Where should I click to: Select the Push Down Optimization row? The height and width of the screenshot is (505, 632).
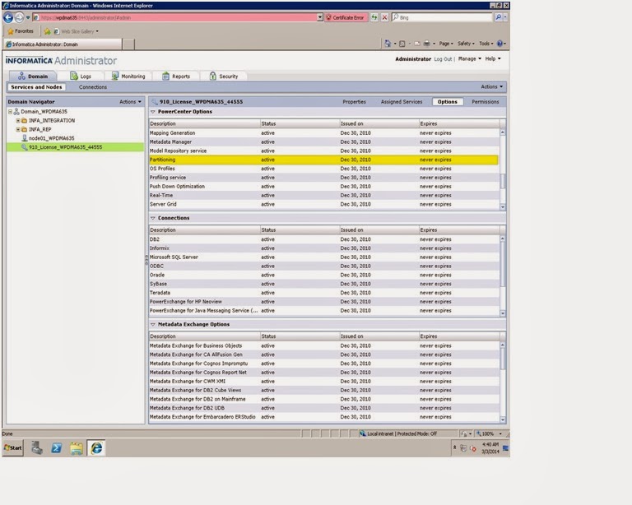tap(323, 187)
